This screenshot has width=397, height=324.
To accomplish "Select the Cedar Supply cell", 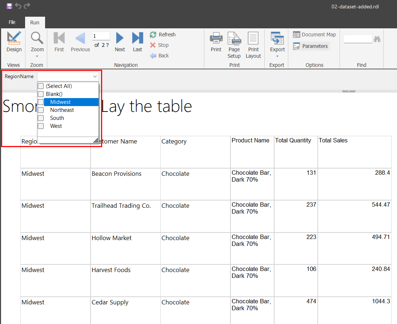I will click(x=125, y=310).
